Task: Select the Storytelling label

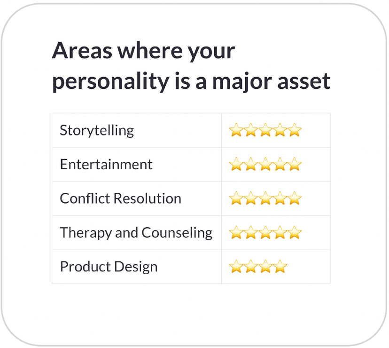Action: click(97, 130)
